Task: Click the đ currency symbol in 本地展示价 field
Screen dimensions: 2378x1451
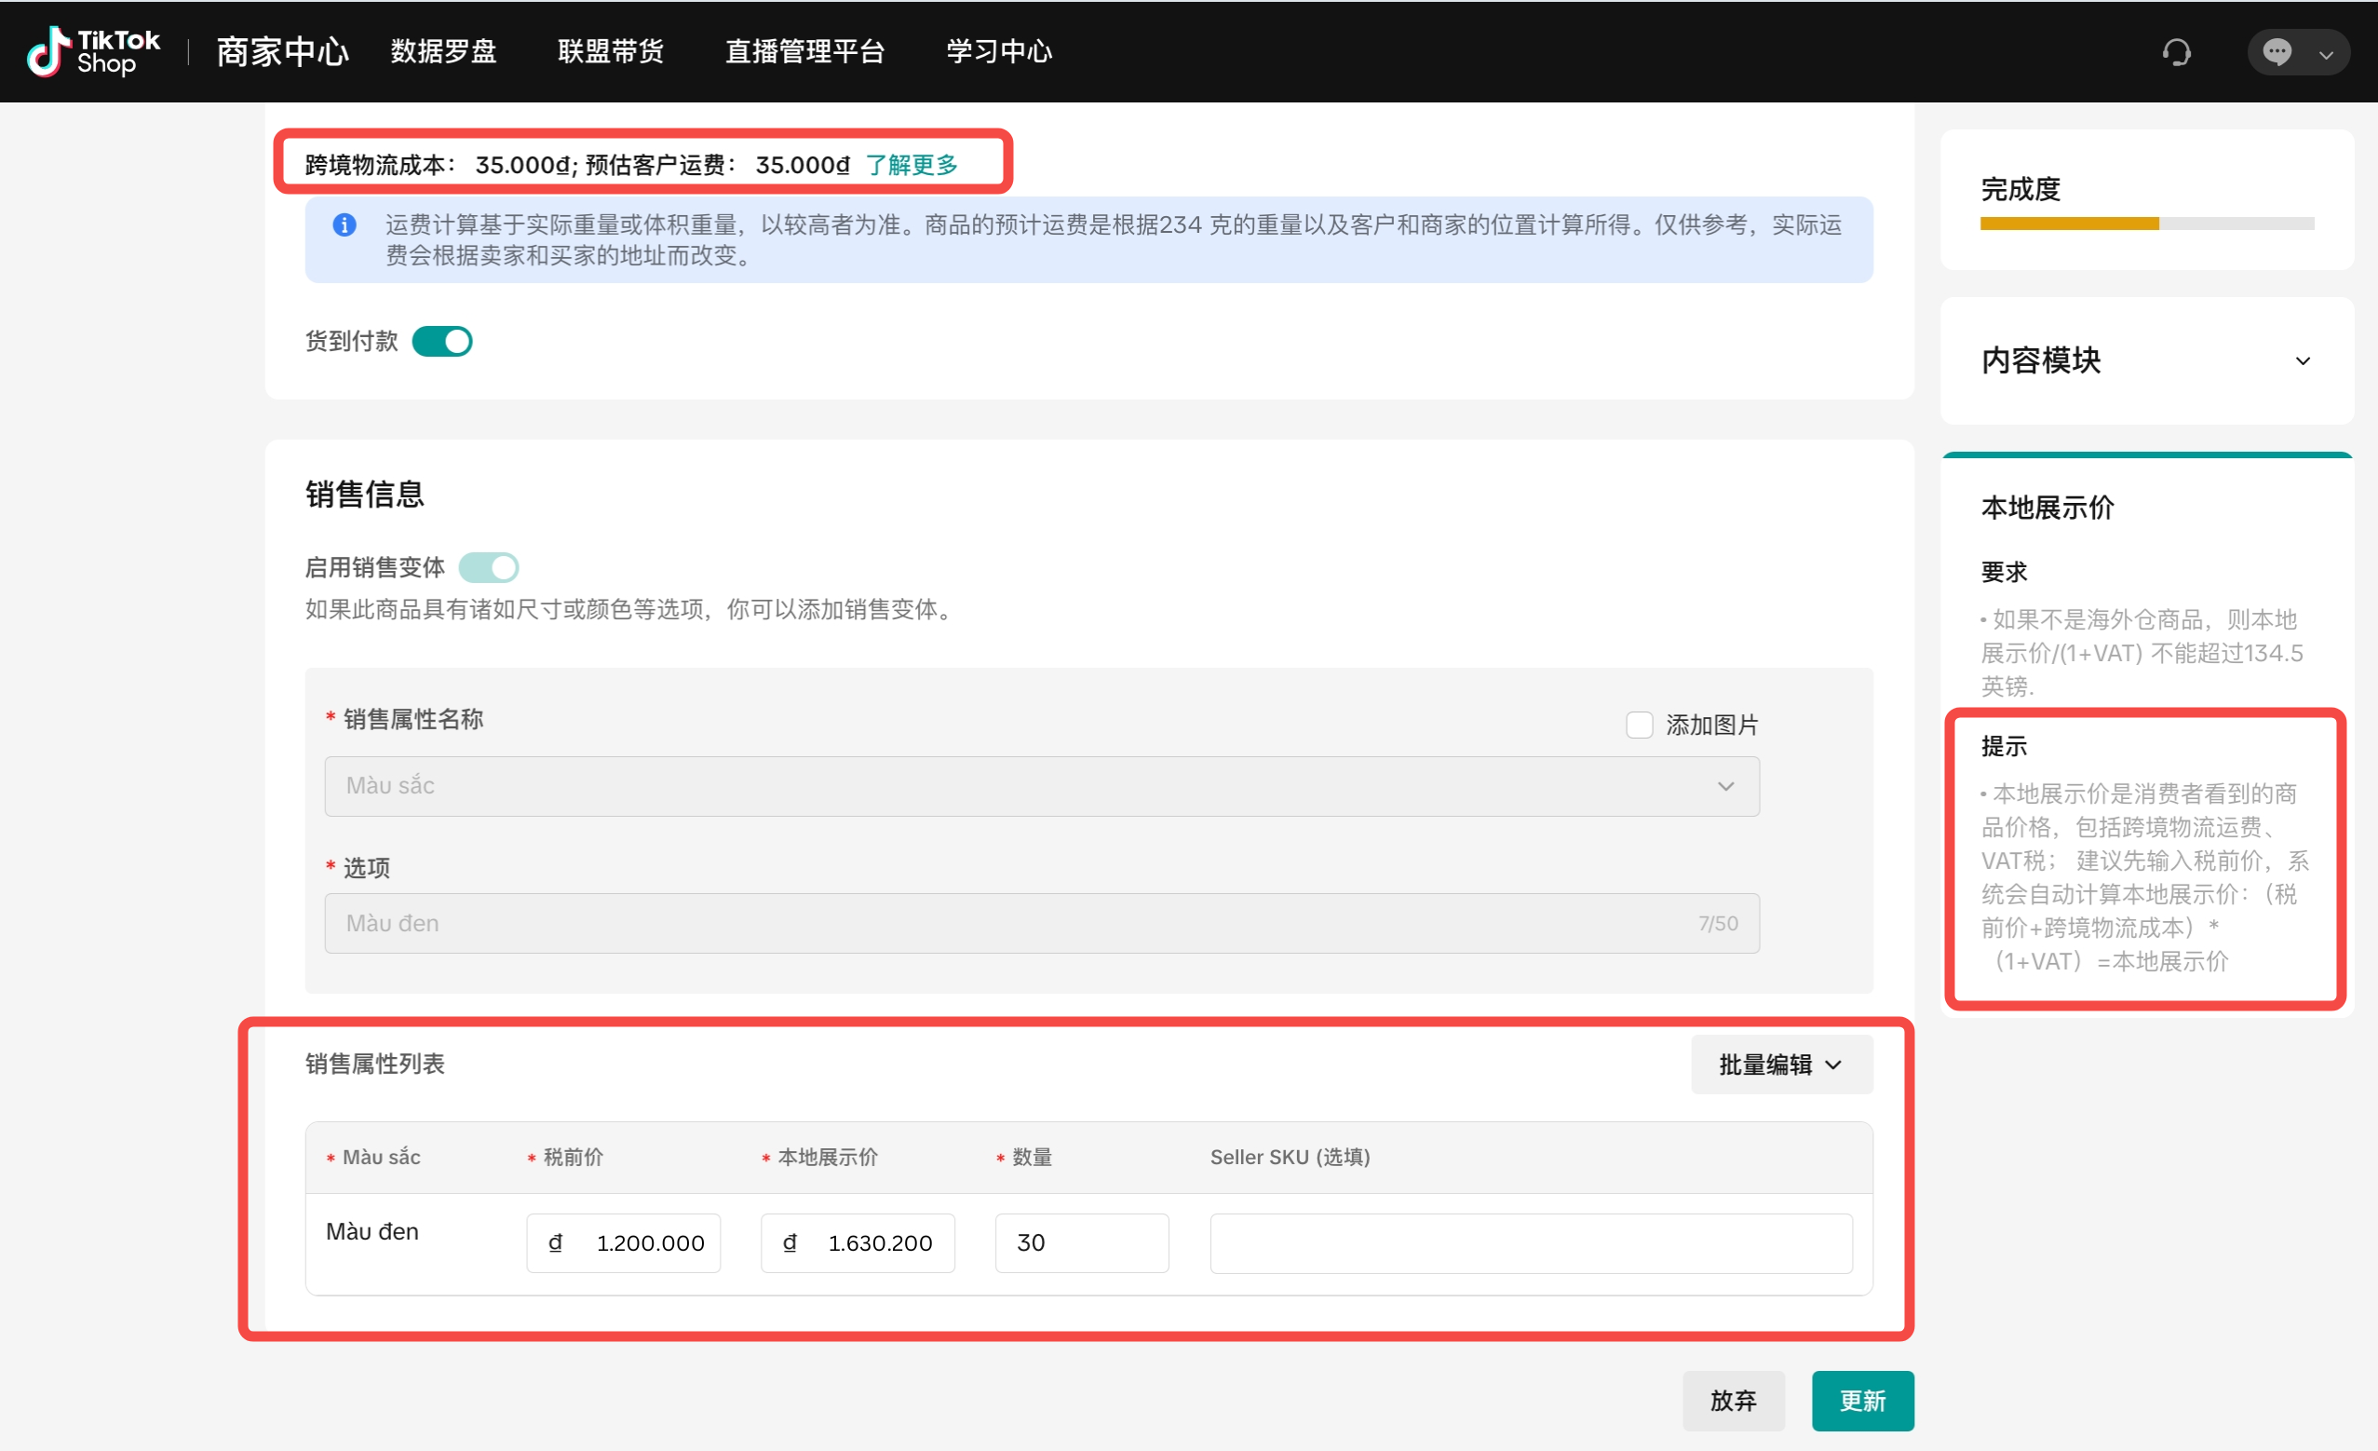Action: click(790, 1242)
